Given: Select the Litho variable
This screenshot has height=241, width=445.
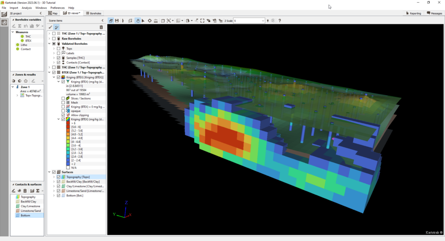Looking at the screenshot, I should (24, 45).
